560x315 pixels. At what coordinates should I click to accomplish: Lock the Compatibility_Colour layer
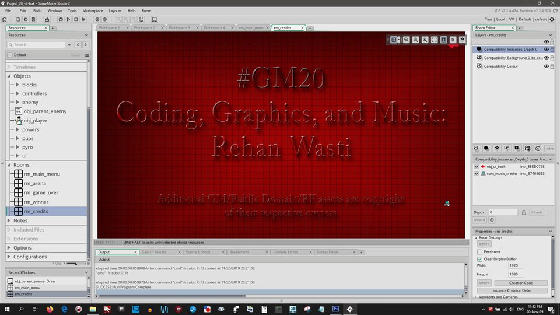[x=552, y=66]
